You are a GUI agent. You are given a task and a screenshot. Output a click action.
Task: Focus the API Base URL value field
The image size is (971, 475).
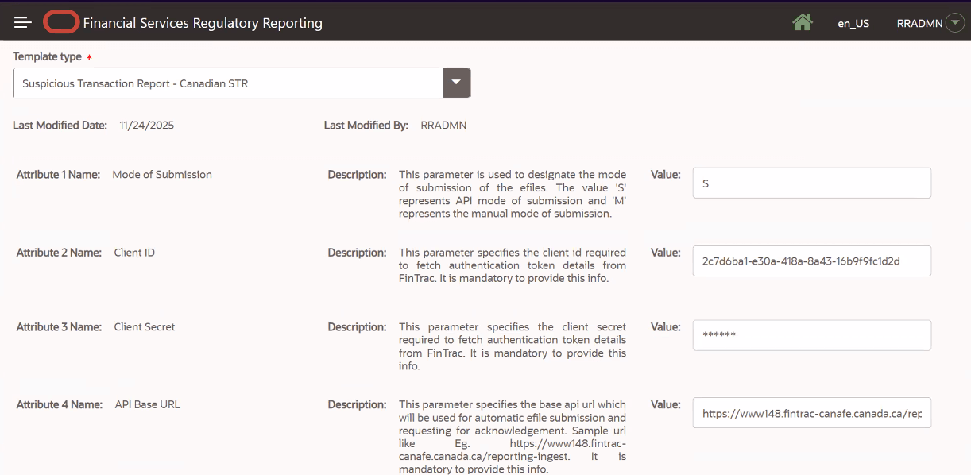(x=811, y=412)
